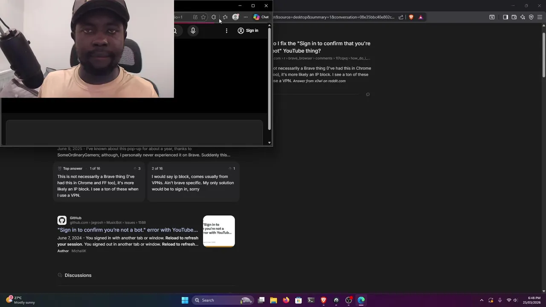This screenshot has height=307, width=546.
Task: Toggle the Brave sidebar panel icon
Action: [x=505, y=17]
